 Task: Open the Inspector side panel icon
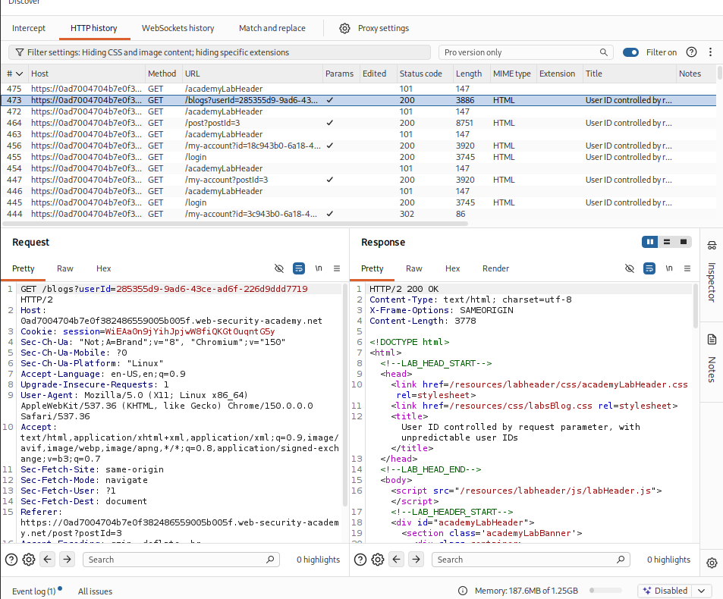[712, 245]
